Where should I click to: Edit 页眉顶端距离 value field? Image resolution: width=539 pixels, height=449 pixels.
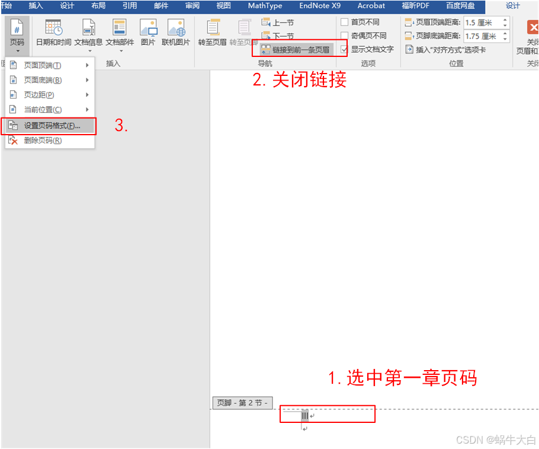482,23
